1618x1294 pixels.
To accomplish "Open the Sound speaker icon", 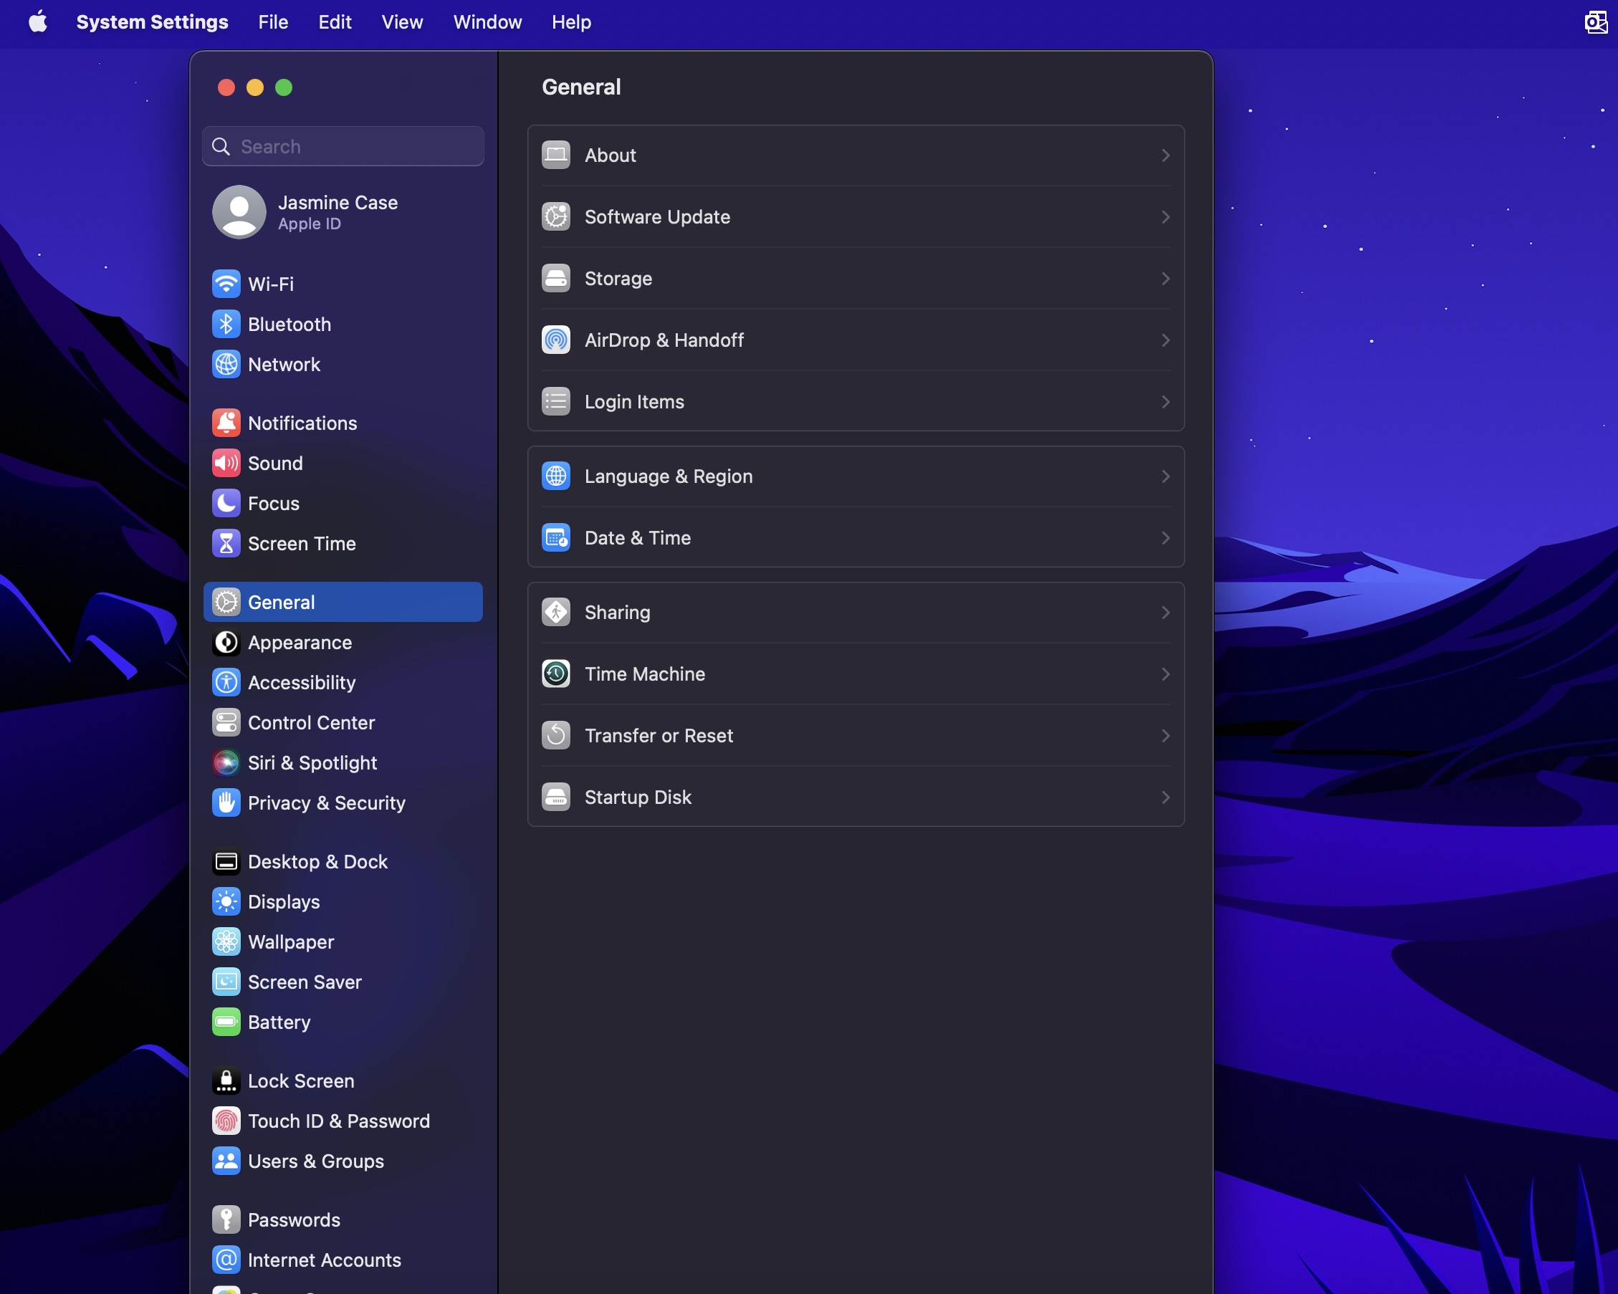I will [x=226, y=463].
